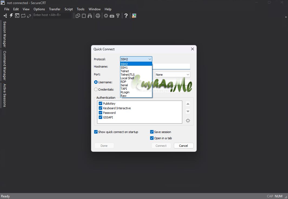
Task: Launch SecureFX from the toolbar icon
Action: 134,16
